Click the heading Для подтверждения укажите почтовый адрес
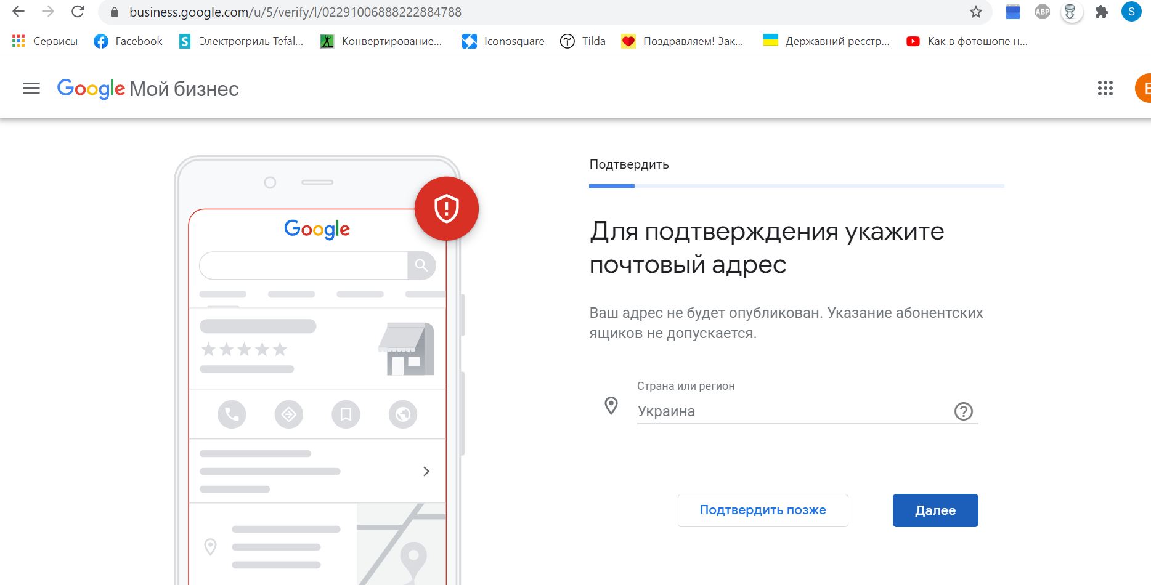 pyautogui.click(x=767, y=248)
